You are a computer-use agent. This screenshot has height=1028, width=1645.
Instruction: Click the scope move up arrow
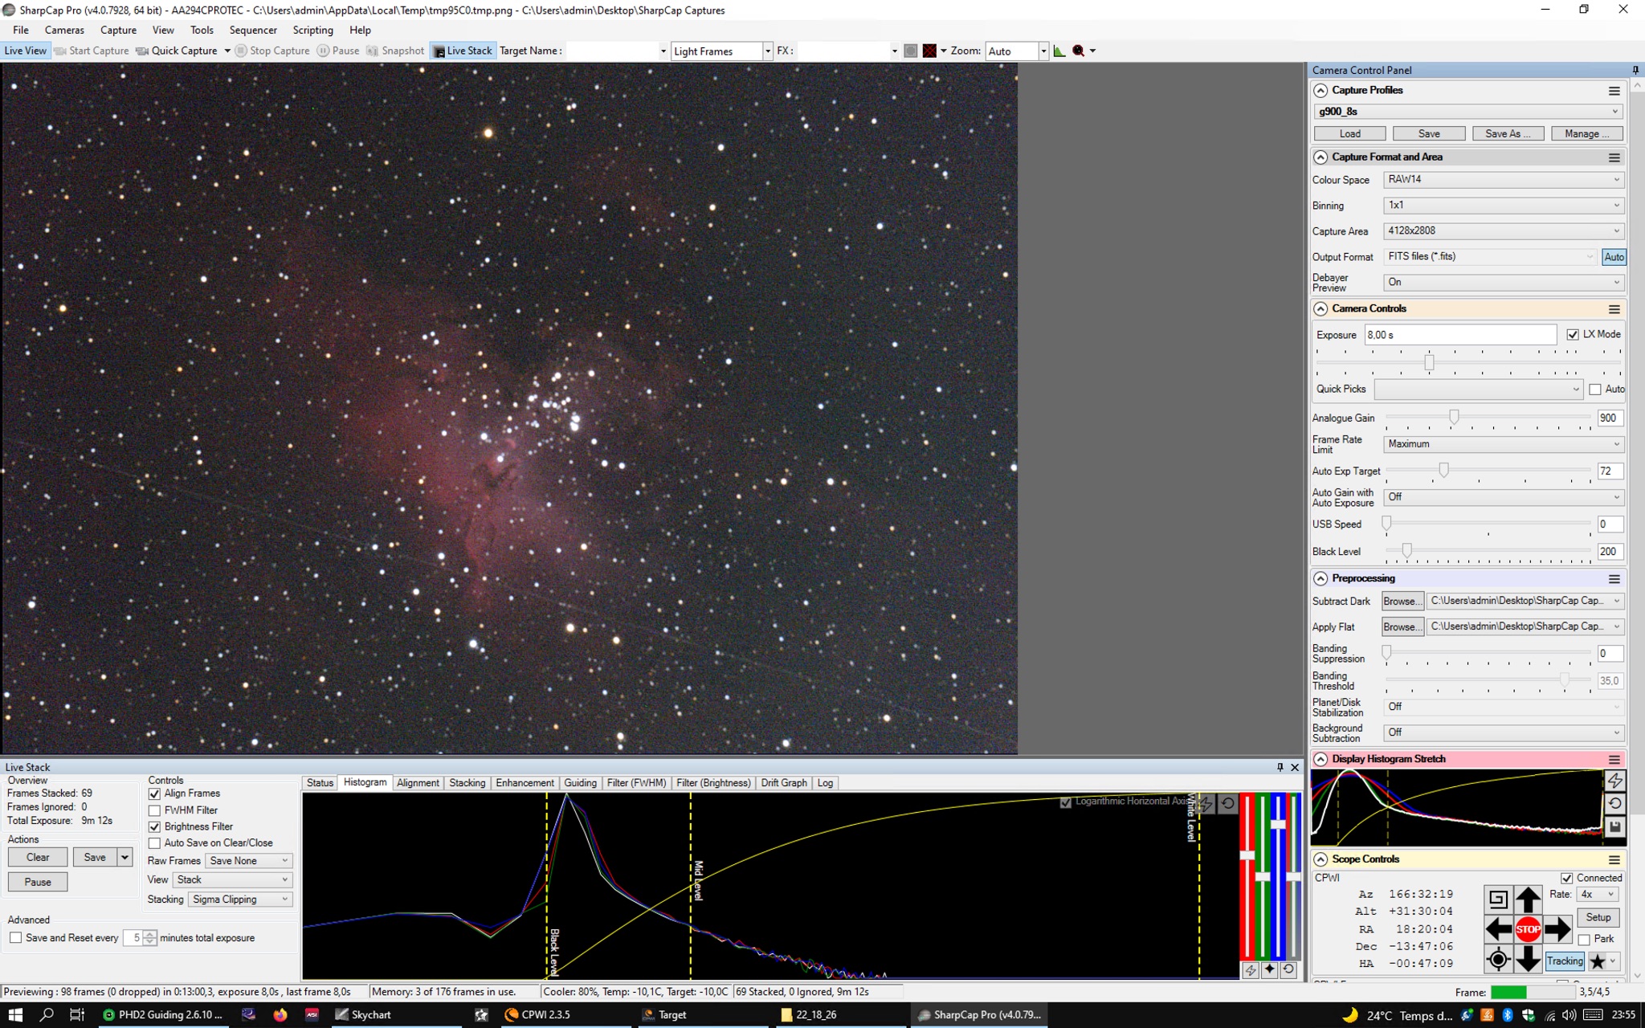(x=1528, y=899)
